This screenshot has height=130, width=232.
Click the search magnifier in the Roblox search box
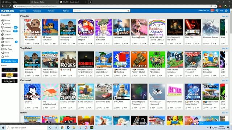(128, 11)
